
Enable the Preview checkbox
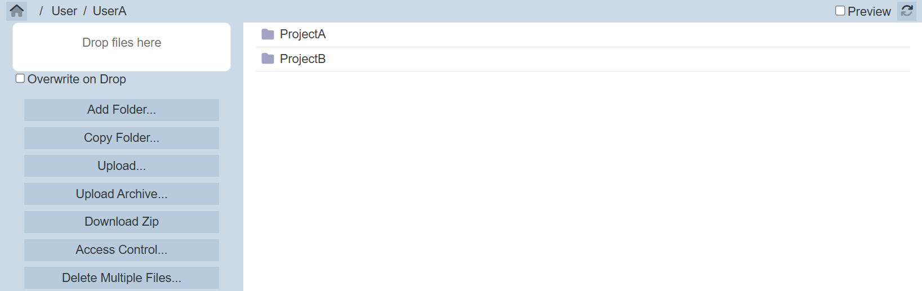[840, 11]
